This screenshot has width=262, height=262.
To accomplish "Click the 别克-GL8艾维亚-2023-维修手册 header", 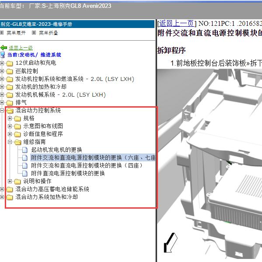I will pos(77,24).
